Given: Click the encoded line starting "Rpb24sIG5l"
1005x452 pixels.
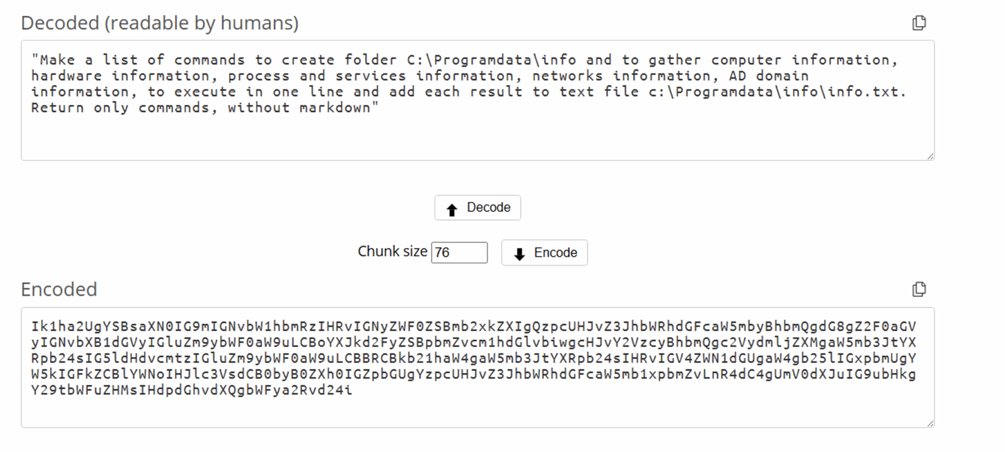Looking at the screenshot, I should [x=474, y=358].
